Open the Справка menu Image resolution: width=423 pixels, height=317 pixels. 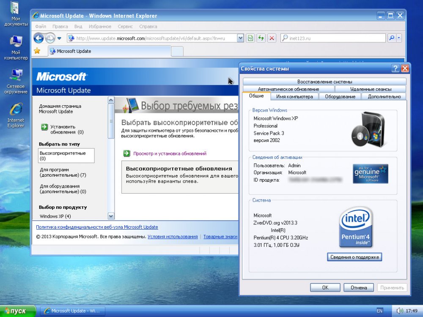pyautogui.click(x=148, y=26)
